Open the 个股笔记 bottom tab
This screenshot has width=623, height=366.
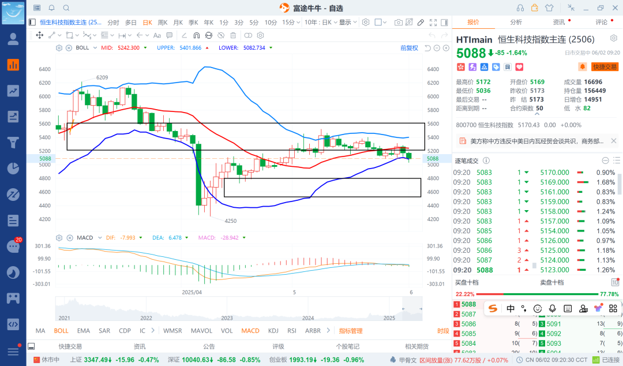[x=348, y=346]
